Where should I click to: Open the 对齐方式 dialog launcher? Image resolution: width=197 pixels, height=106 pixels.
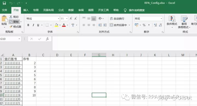(x=131, y=32)
